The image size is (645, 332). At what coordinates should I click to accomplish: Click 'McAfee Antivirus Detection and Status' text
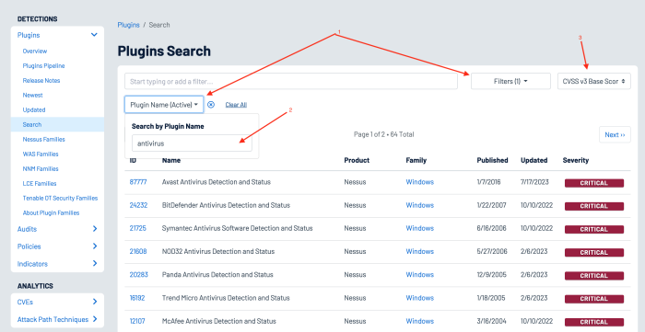[219, 321]
